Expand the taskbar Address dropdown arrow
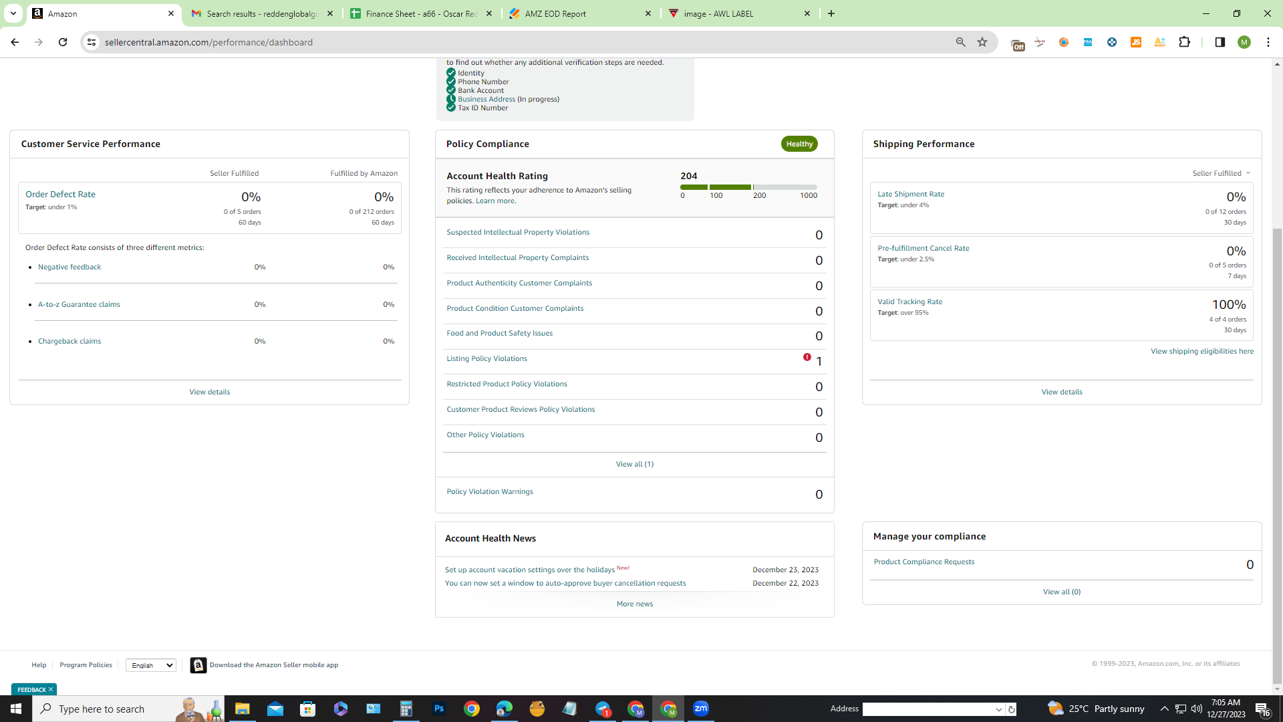This screenshot has height=722, width=1283. (x=999, y=709)
